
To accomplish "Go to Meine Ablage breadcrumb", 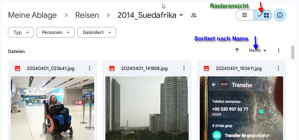I will click(32, 15).
